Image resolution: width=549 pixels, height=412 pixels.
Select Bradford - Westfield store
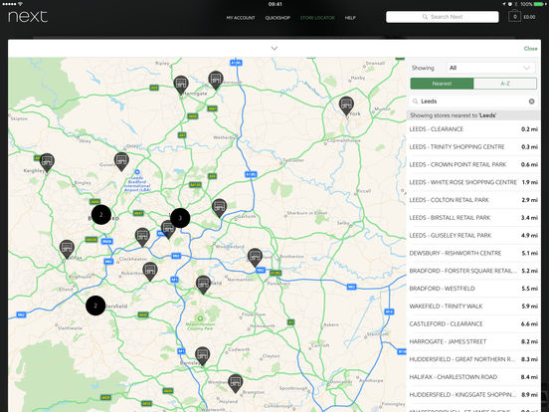pos(473,289)
